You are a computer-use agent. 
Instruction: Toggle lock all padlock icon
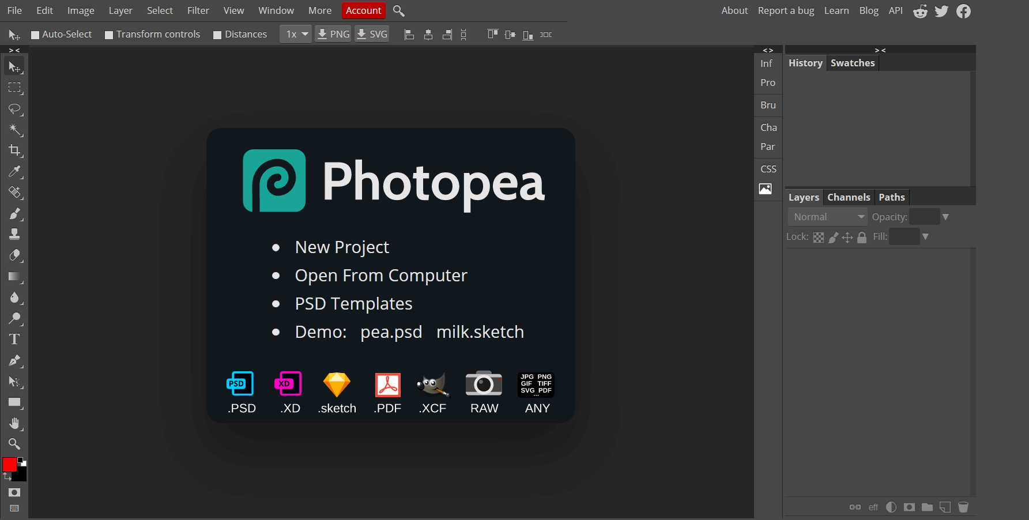coord(862,238)
